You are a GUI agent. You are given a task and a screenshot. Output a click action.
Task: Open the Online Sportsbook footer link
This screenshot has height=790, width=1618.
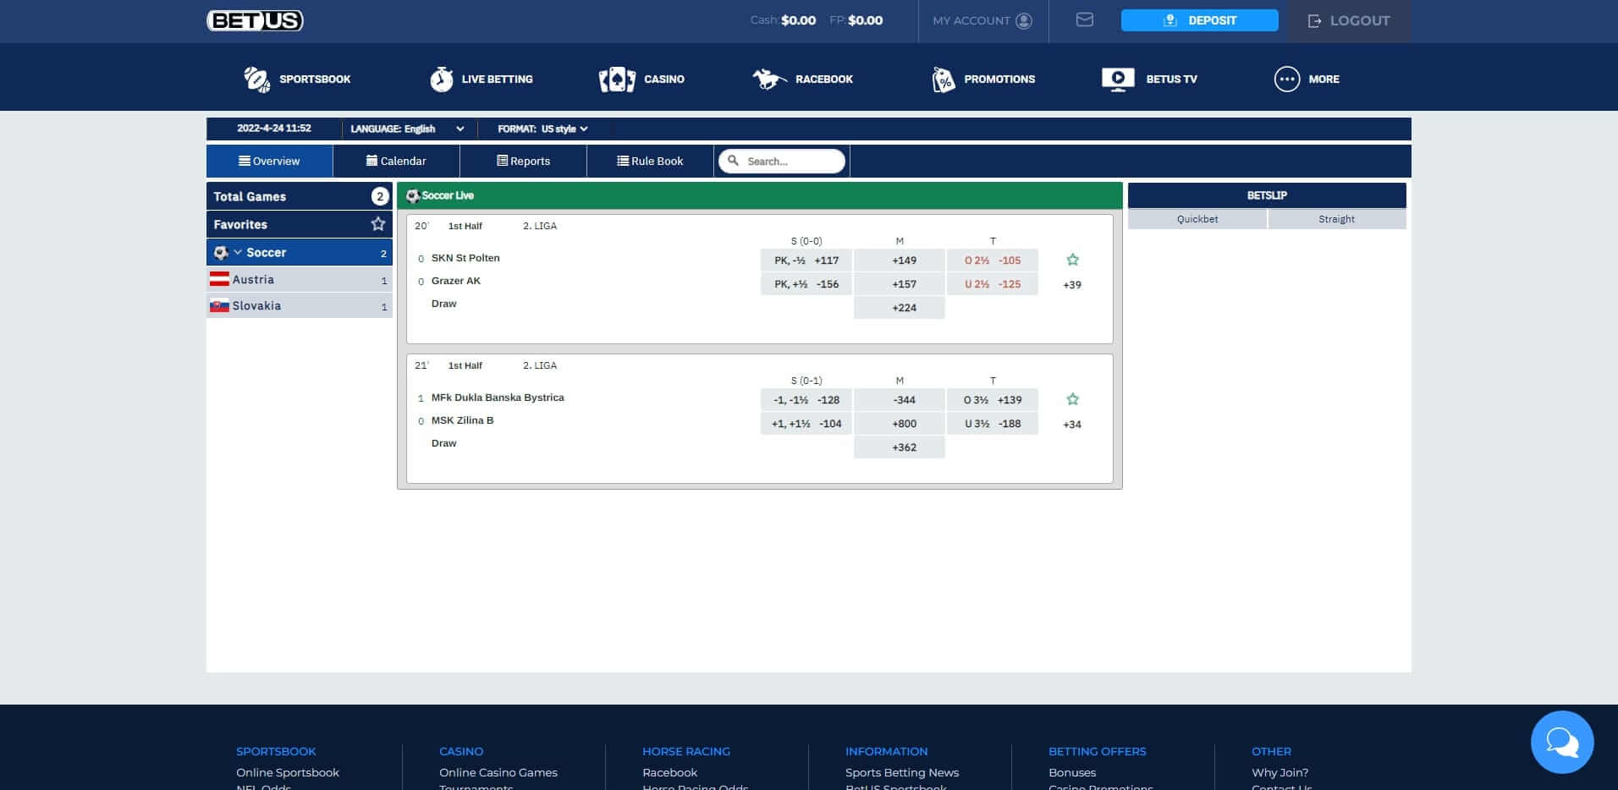pyautogui.click(x=287, y=772)
